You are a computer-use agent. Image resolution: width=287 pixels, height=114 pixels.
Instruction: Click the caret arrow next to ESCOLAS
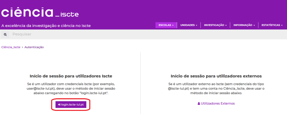173,25
